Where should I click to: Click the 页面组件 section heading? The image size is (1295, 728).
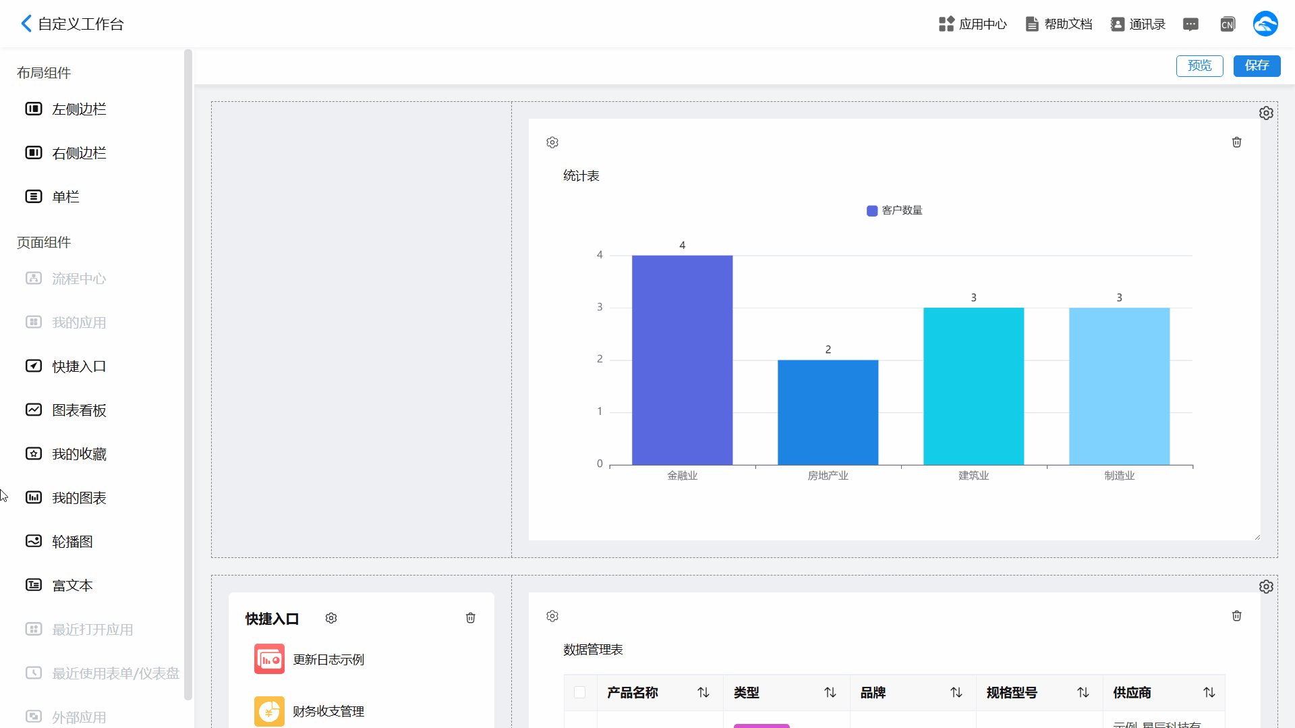[x=44, y=242]
